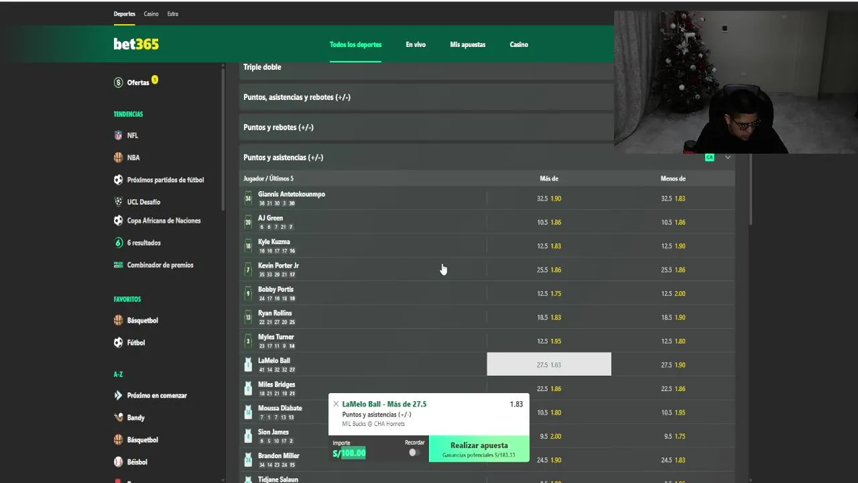Open Casino in main navigation
This screenshot has height=483, width=858.
[x=519, y=44]
